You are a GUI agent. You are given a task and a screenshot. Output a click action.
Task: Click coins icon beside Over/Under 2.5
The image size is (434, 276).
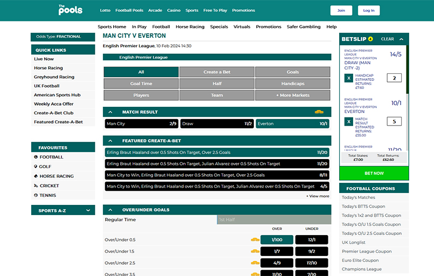click(x=255, y=263)
